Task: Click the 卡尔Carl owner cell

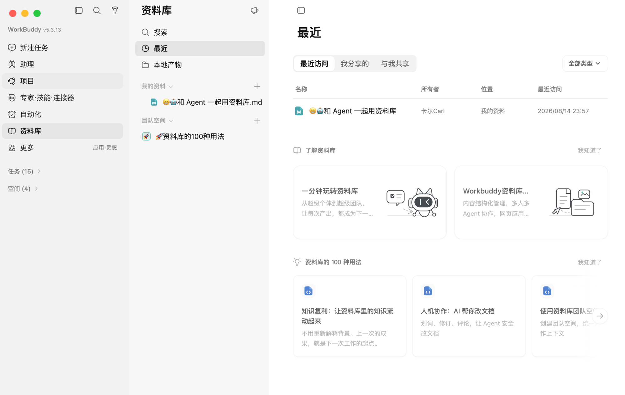Action: 432,111
